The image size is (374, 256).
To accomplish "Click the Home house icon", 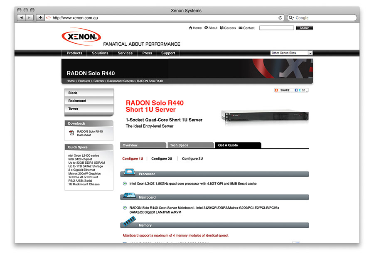I will [190, 28].
